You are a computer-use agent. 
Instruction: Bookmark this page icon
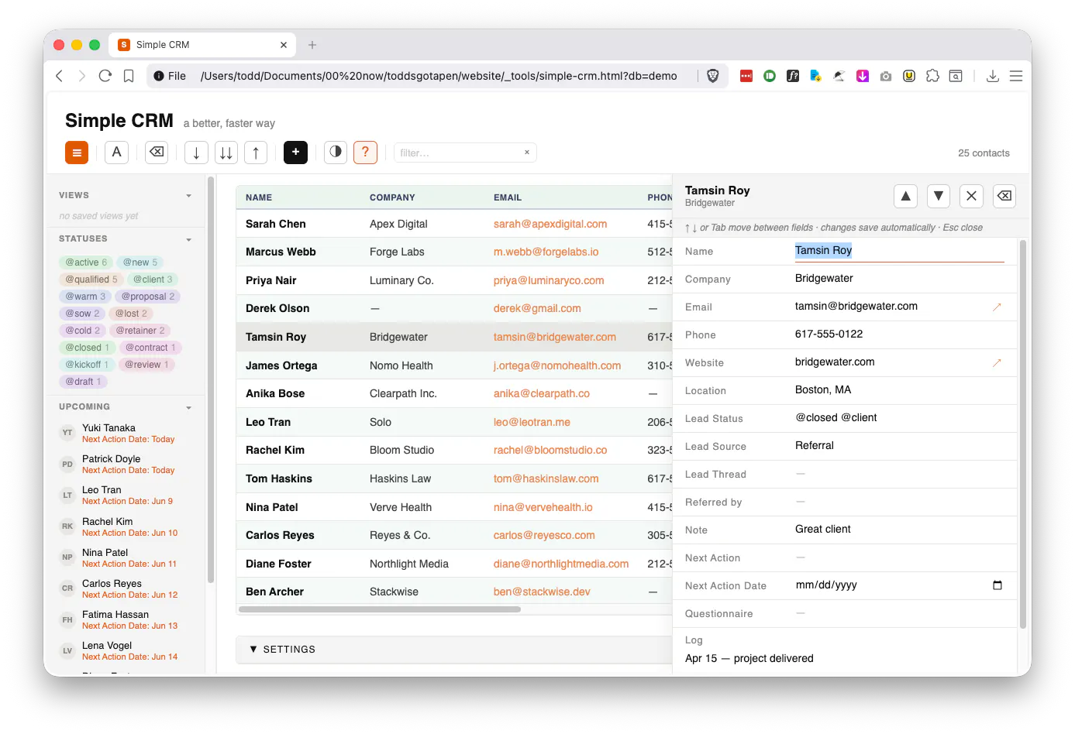pyautogui.click(x=129, y=76)
